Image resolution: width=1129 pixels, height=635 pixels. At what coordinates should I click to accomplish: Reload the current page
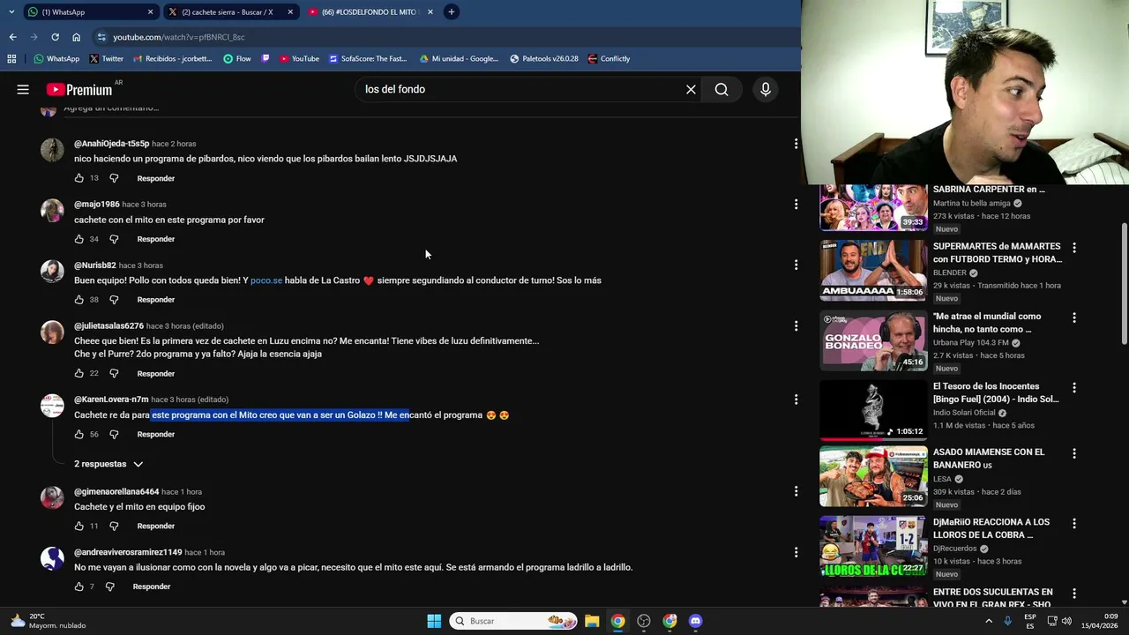[55, 37]
